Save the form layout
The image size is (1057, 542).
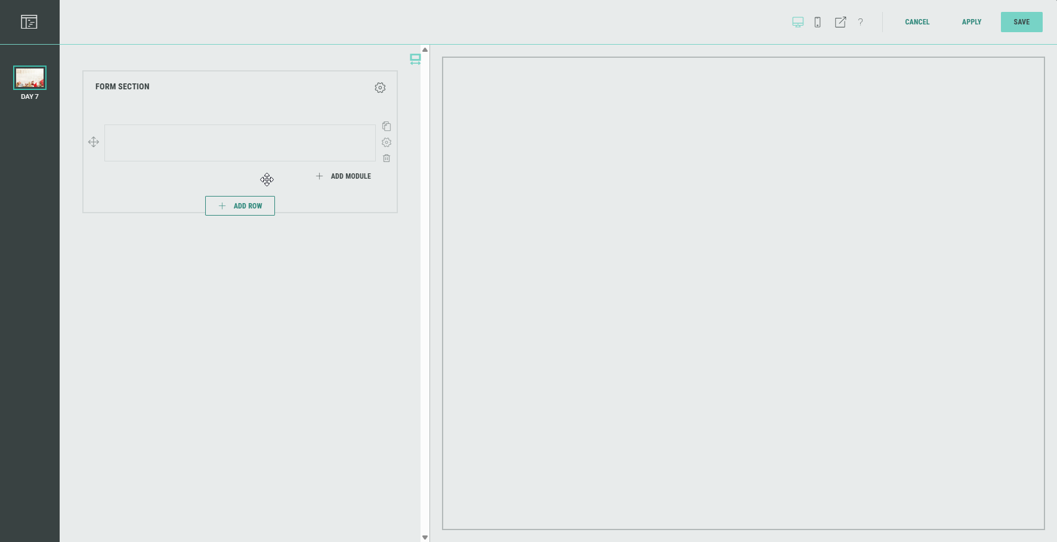coord(1021,22)
